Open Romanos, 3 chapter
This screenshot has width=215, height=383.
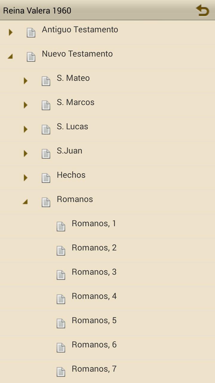pyautogui.click(x=94, y=272)
